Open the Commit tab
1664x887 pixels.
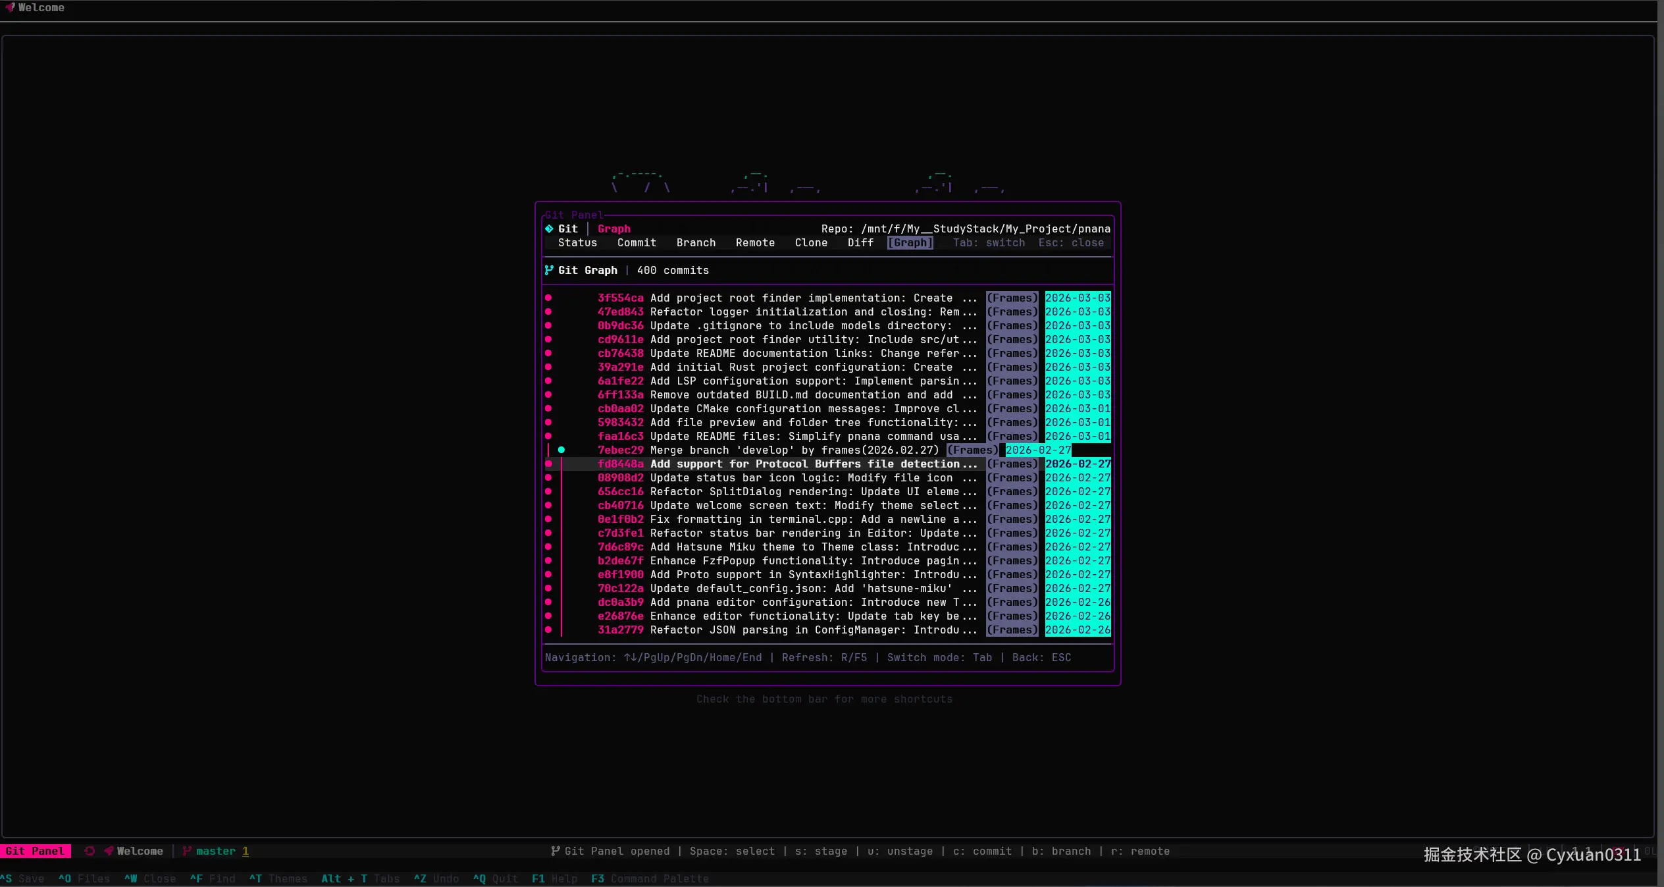pyautogui.click(x=637, y=242)
